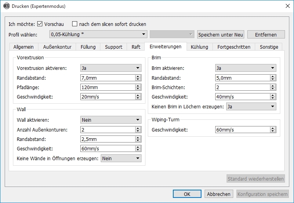Expand Vorextrusion aktivieren dropdown
Viewport: 294px width, 203px height.
tap(111, 68)
